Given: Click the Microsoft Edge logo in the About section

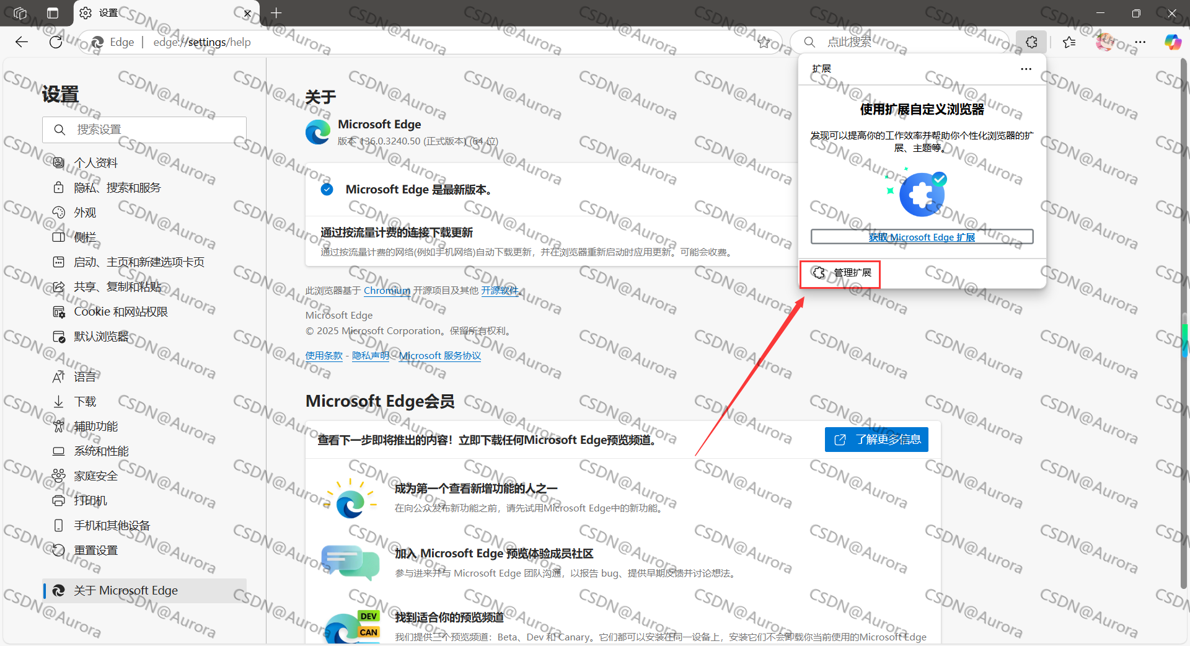Looking at the screenshot, I should (x=318, y=132).
